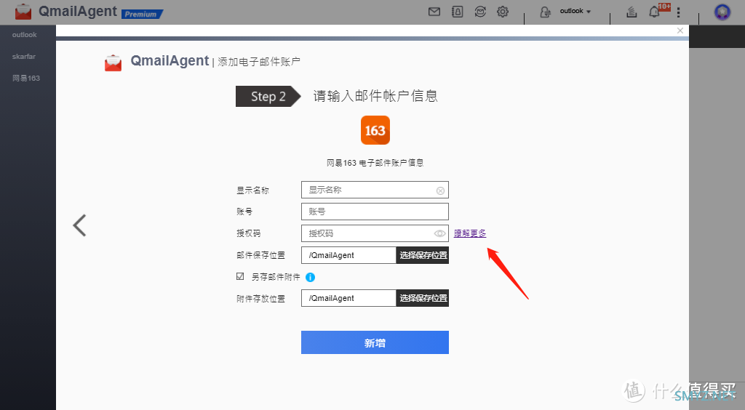
Task: Open the background tasks stack icon
Action: point(632,12)
